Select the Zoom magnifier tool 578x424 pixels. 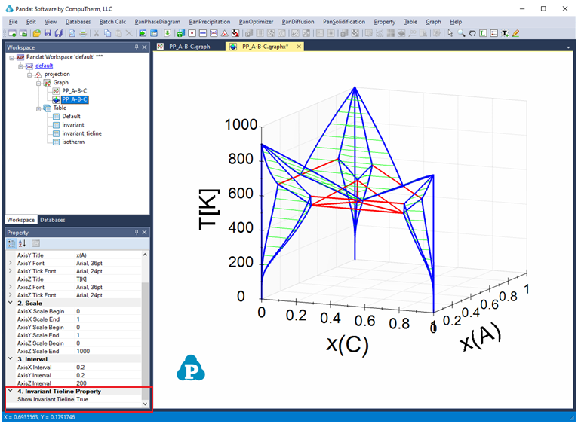461,33
